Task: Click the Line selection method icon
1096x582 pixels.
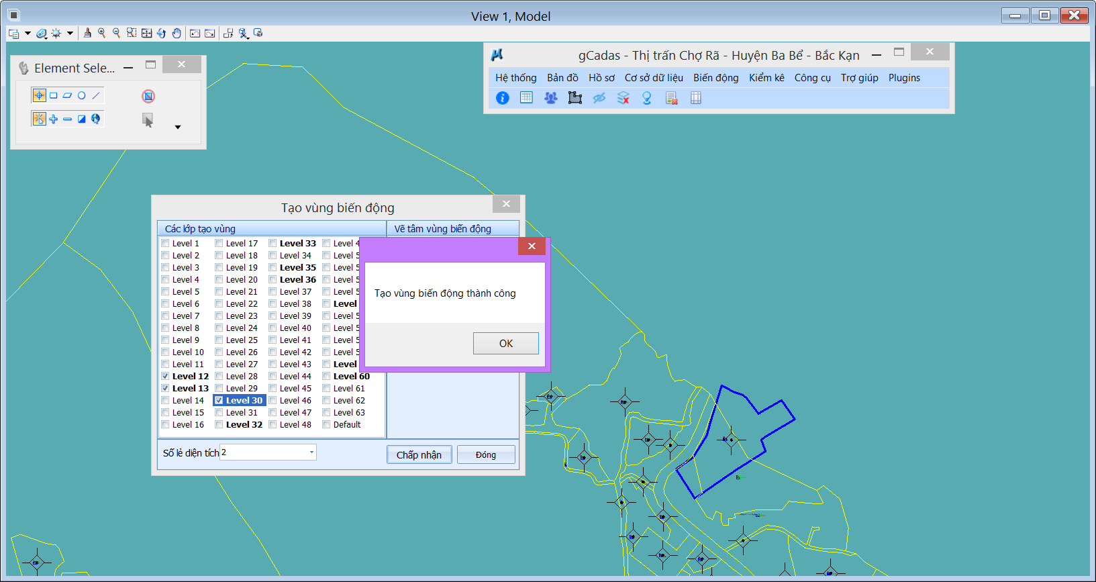Action: coord(96,95)
